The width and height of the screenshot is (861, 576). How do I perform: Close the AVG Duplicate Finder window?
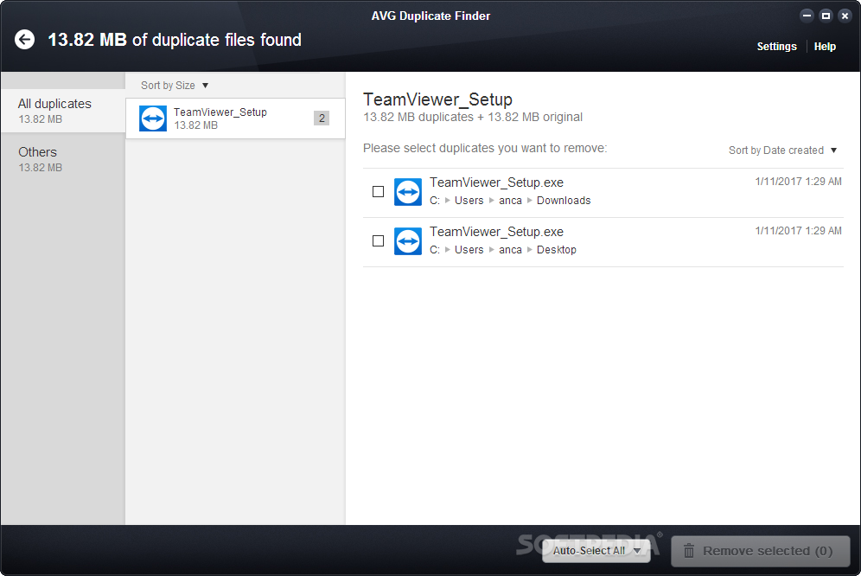845,16
